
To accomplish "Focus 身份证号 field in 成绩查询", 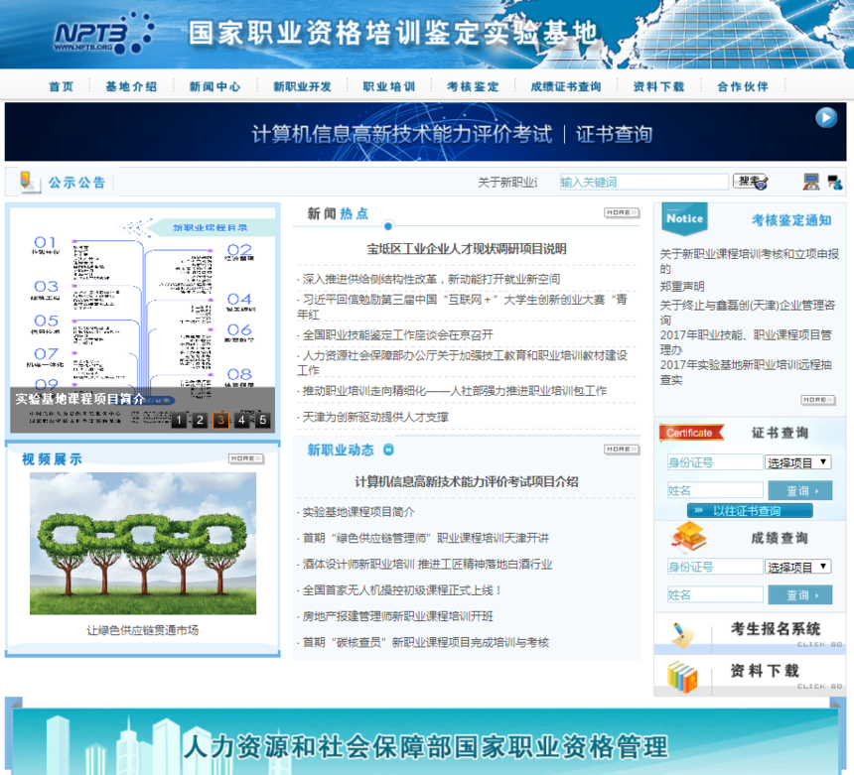I will [715, 567].
